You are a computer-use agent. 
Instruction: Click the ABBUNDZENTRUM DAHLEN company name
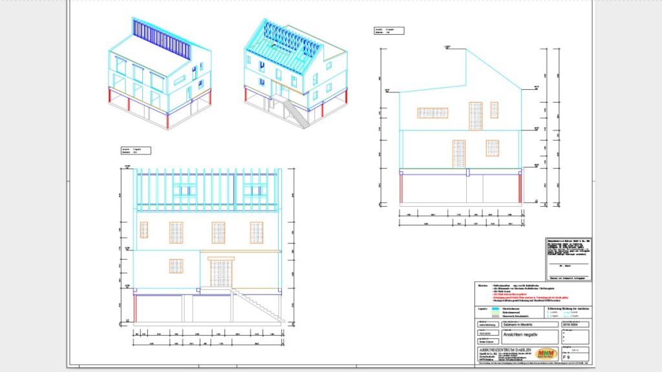click(506, 351)
